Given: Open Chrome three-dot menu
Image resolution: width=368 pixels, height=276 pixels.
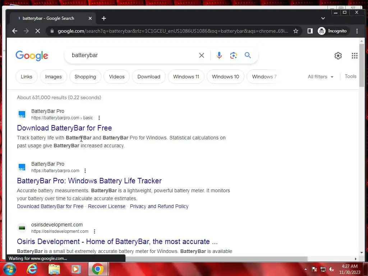Looking at the screenshot, I should pyautogui.click(x=357, y=31).
